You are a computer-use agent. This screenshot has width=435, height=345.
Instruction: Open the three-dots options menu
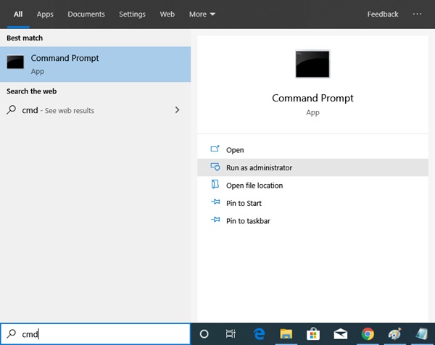click(x=417, y=14)
